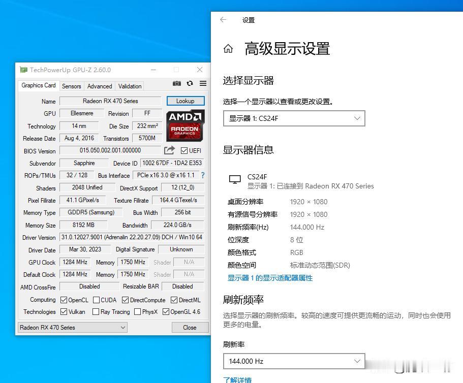Go back with Settings back arrow
Screen dimensions: 463x383
(x=223, y=20)
